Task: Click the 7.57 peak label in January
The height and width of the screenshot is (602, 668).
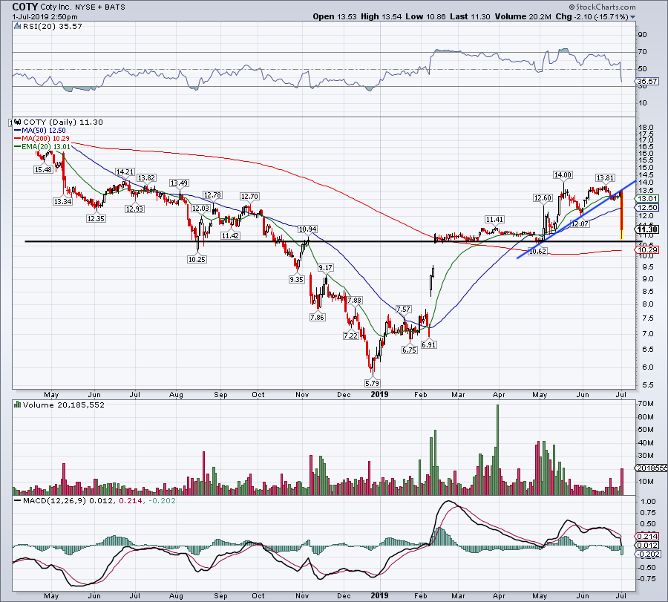Action: (403, 309)
